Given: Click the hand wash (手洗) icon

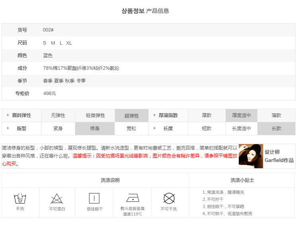Looking at the screenshot, I should [x=20, y=198].
